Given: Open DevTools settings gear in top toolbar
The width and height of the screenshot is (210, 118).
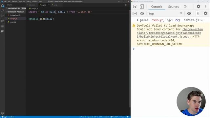Looking at the screenshot, I should coord(199,7).
